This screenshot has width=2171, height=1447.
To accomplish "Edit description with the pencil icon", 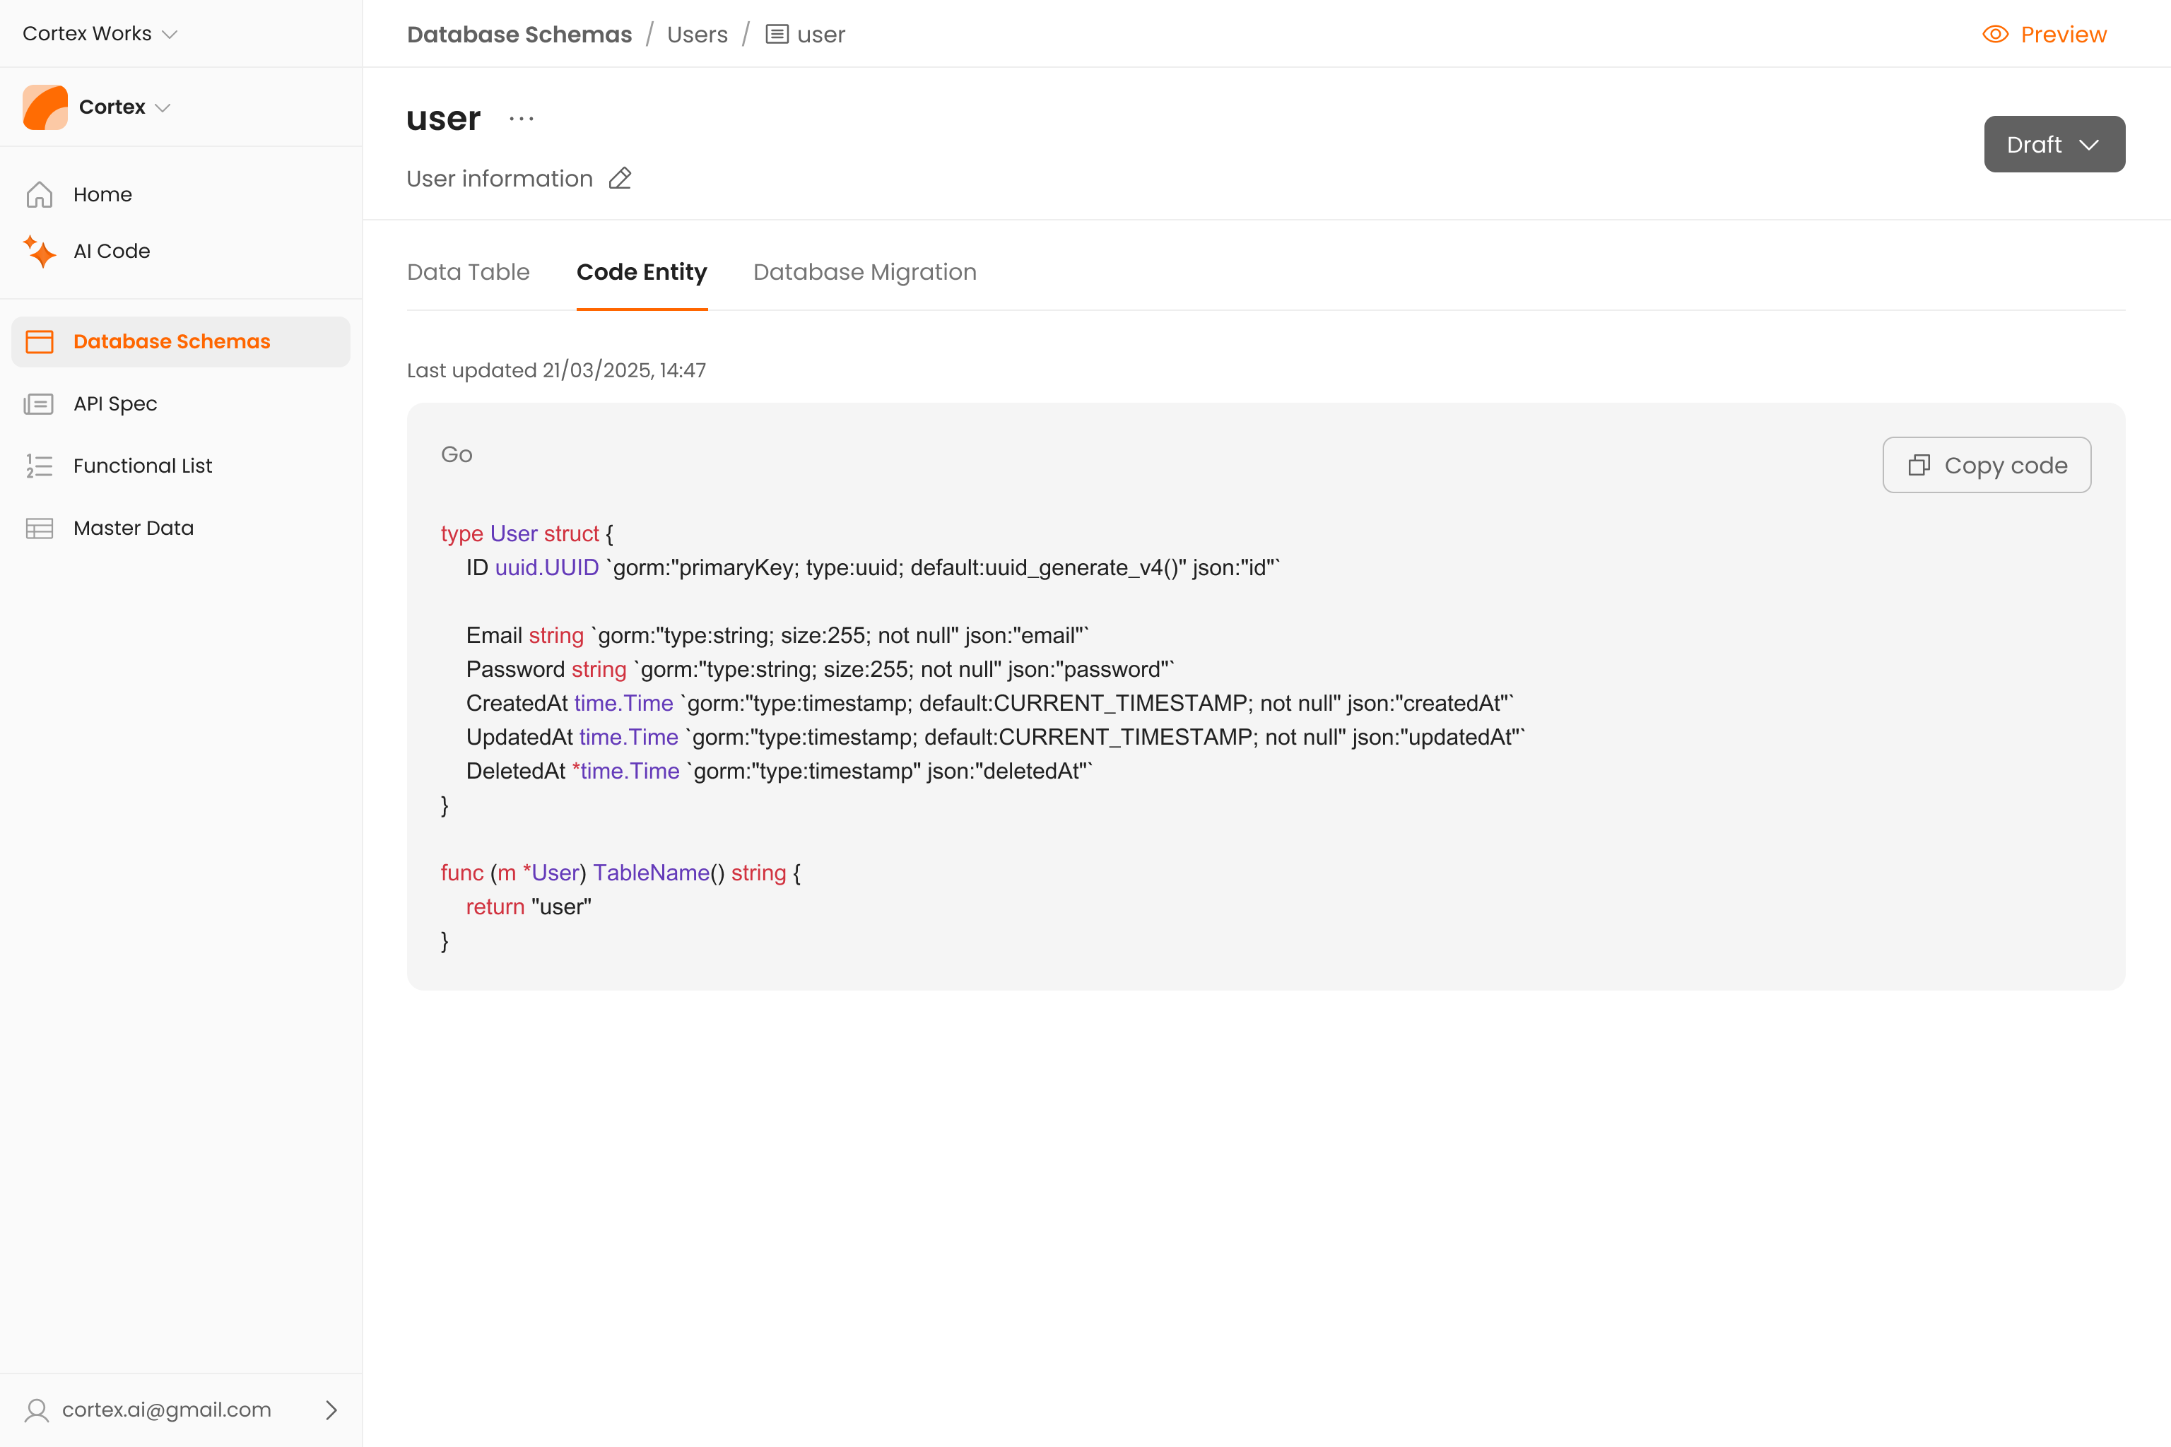I will [x=620, y=178].
